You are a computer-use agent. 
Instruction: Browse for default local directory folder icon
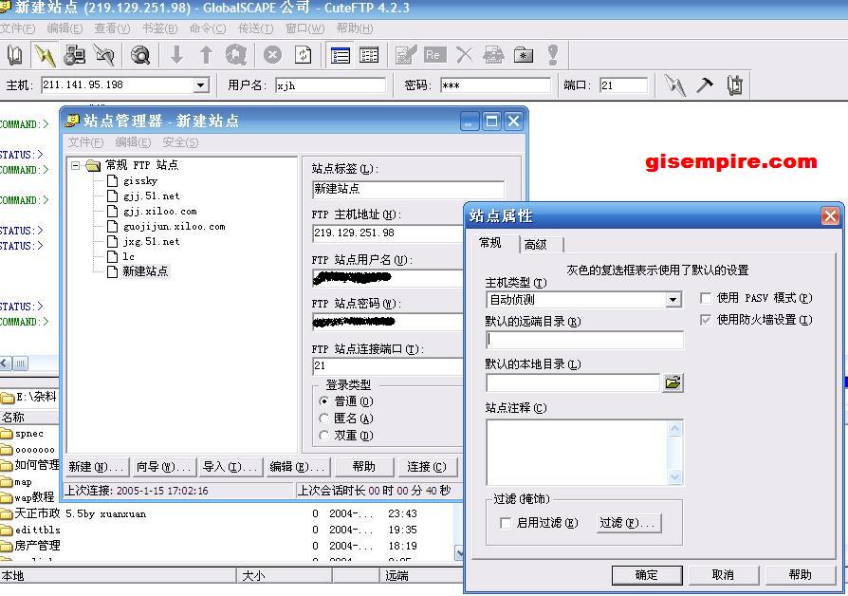673,382
